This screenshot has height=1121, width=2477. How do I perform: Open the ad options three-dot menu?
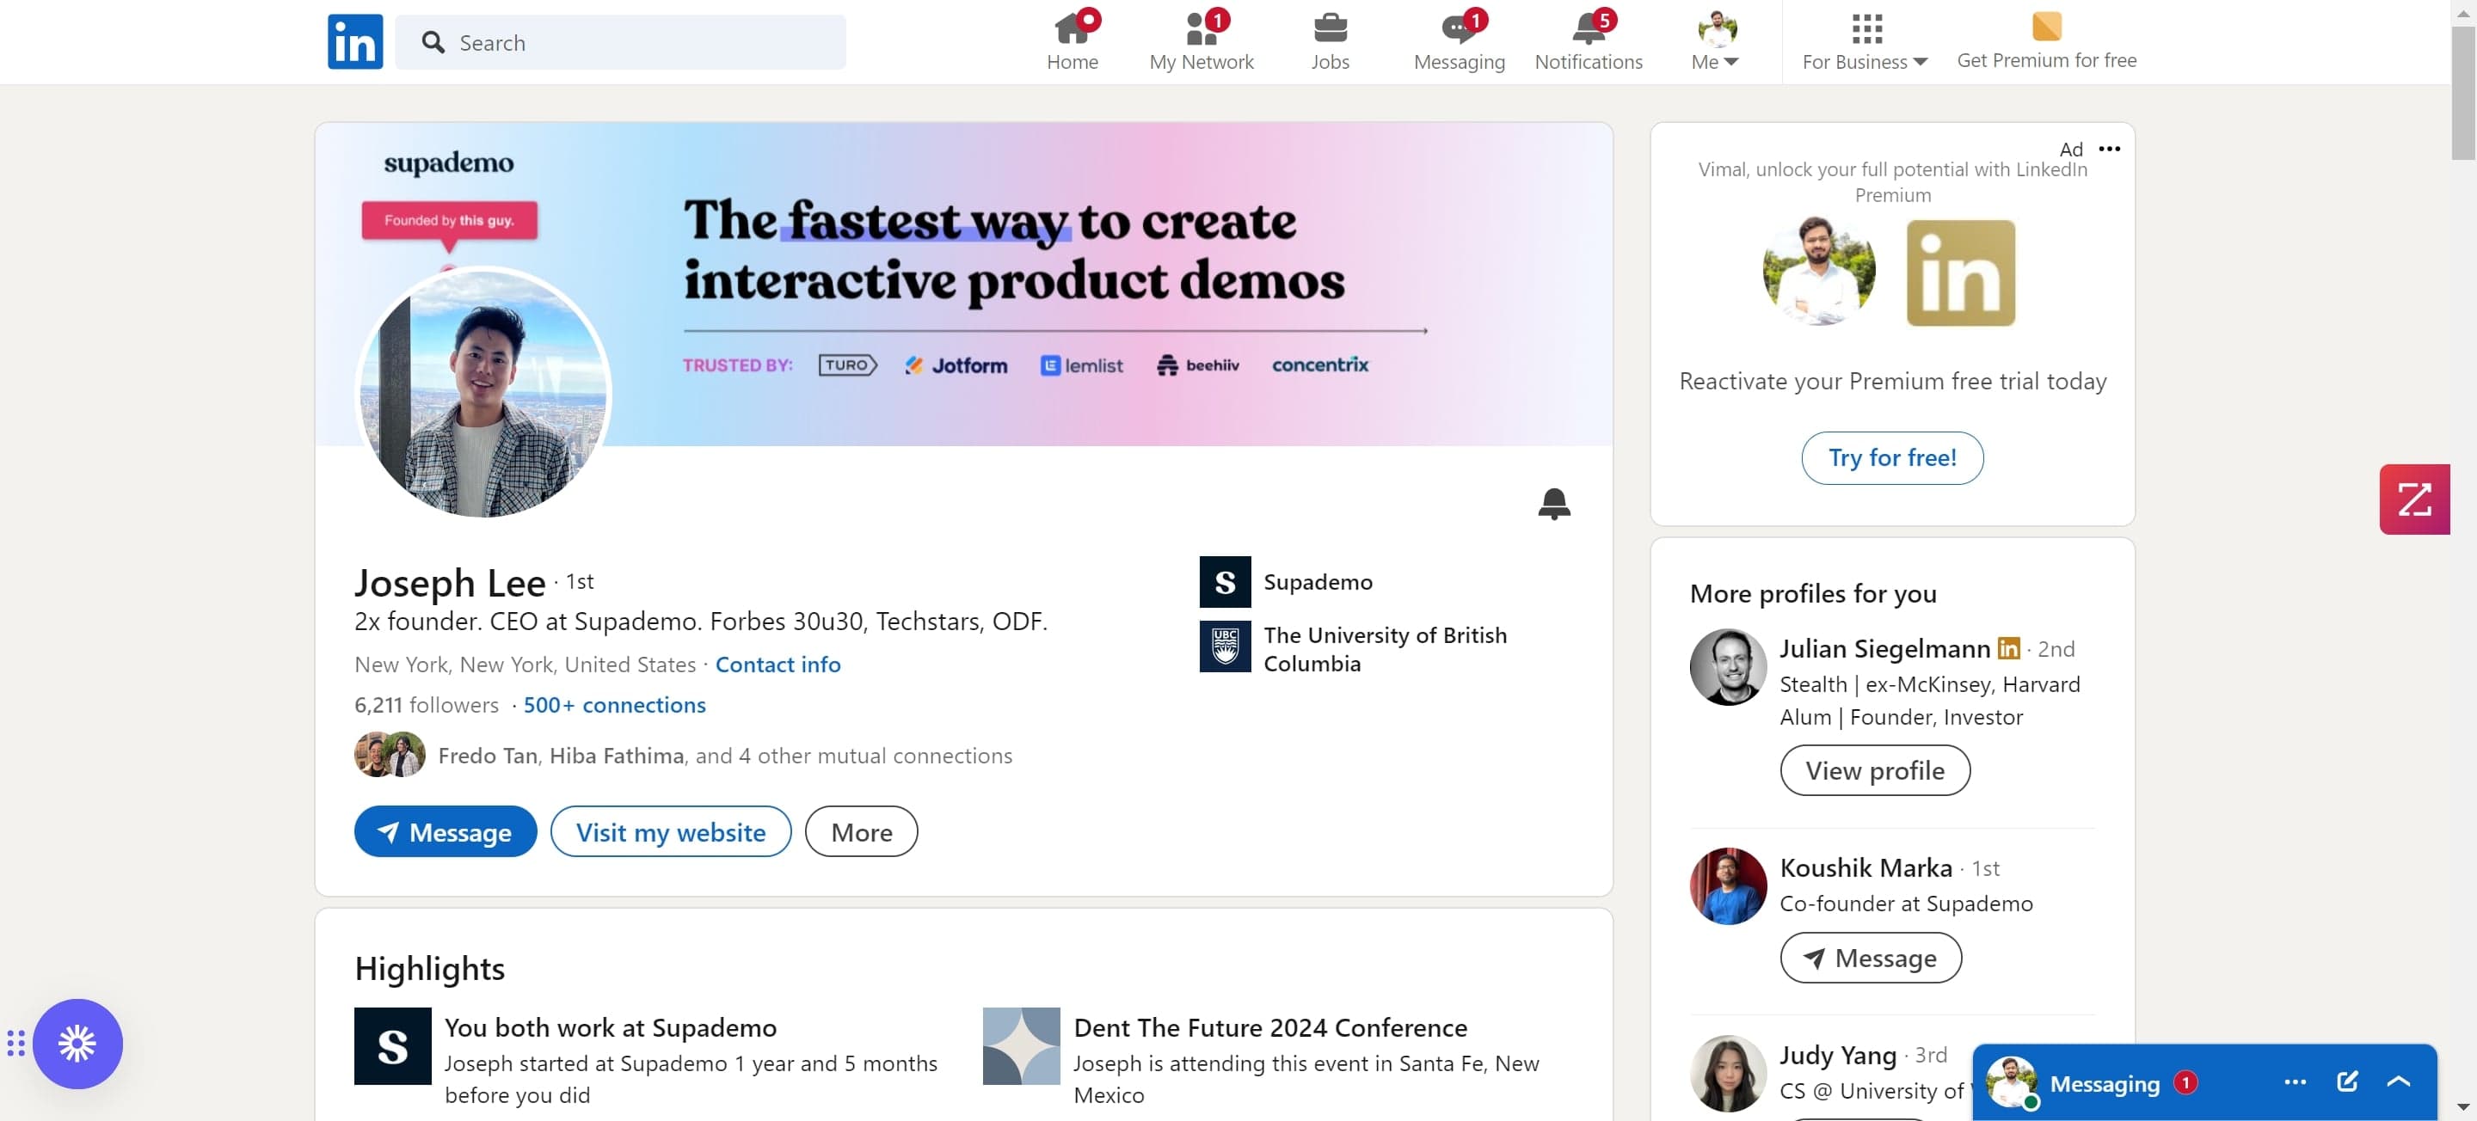coord(2109,149)
